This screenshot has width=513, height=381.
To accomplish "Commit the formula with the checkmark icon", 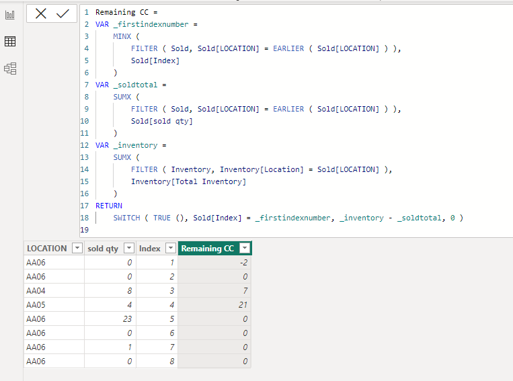I will tap(63, 13).
